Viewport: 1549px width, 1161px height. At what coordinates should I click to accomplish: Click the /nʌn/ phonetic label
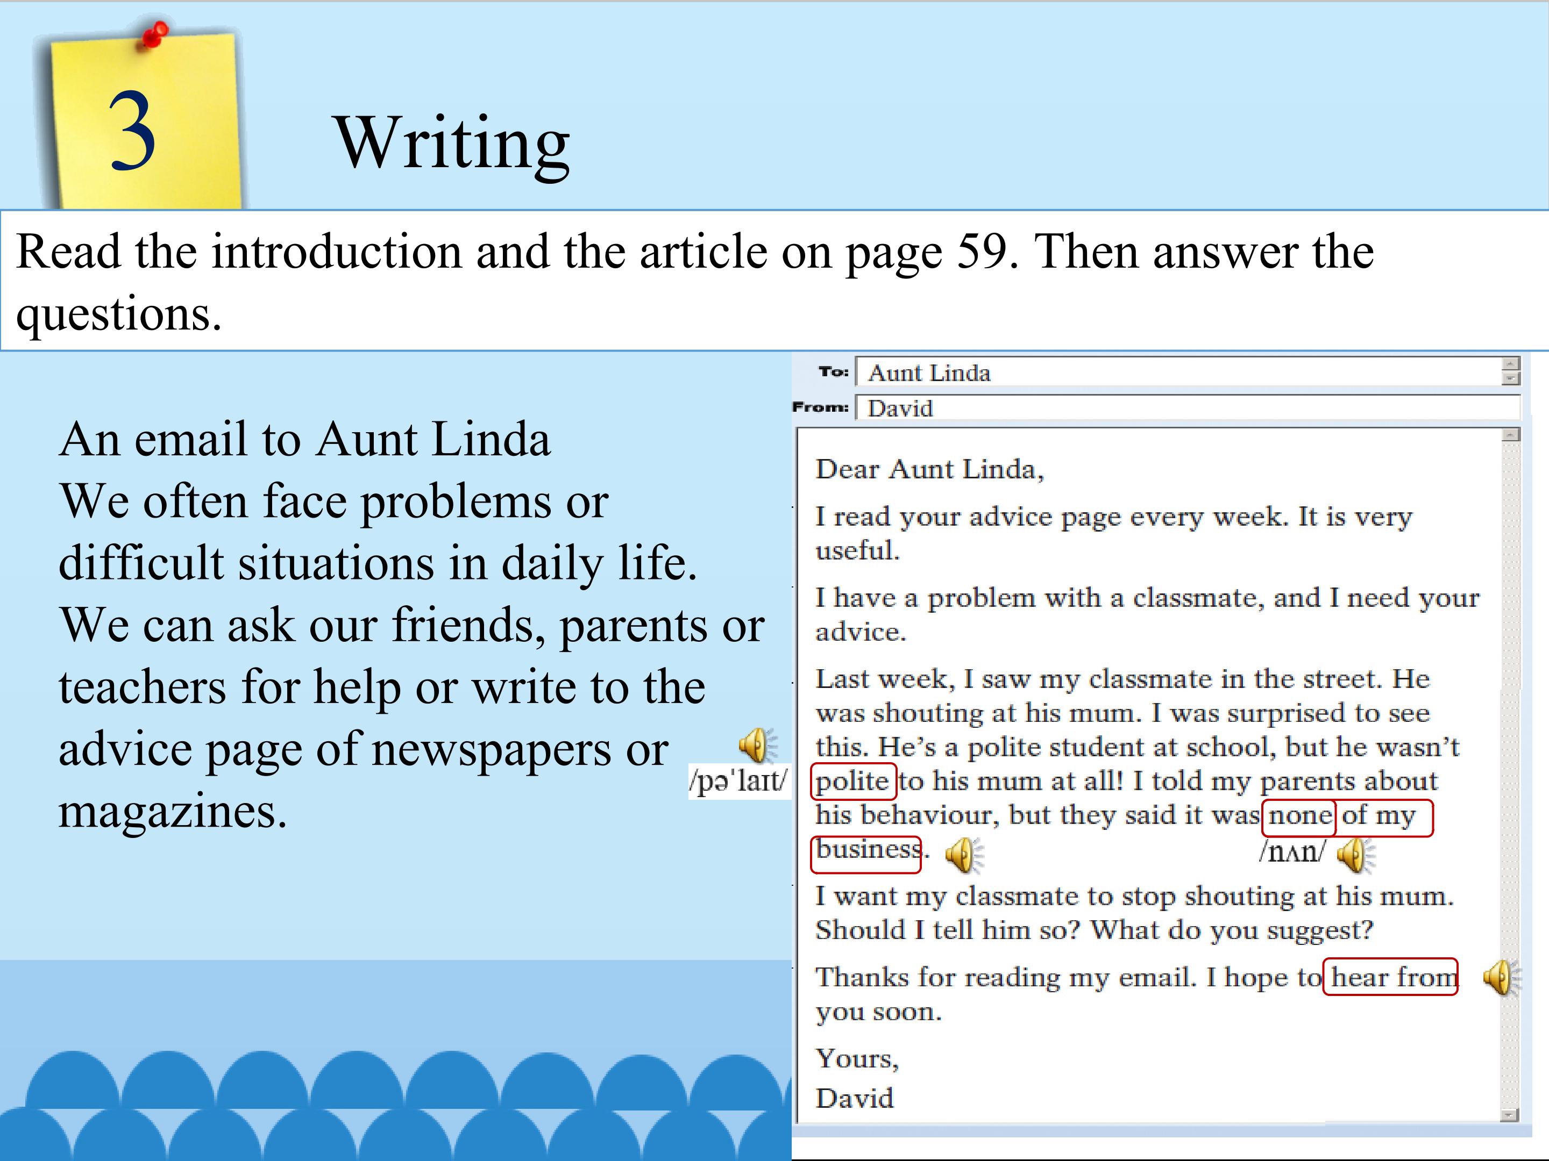point(1291,852)
